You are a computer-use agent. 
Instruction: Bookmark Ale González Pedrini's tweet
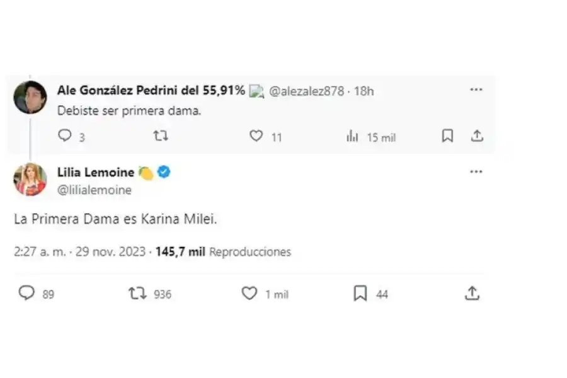coord(447,135)
